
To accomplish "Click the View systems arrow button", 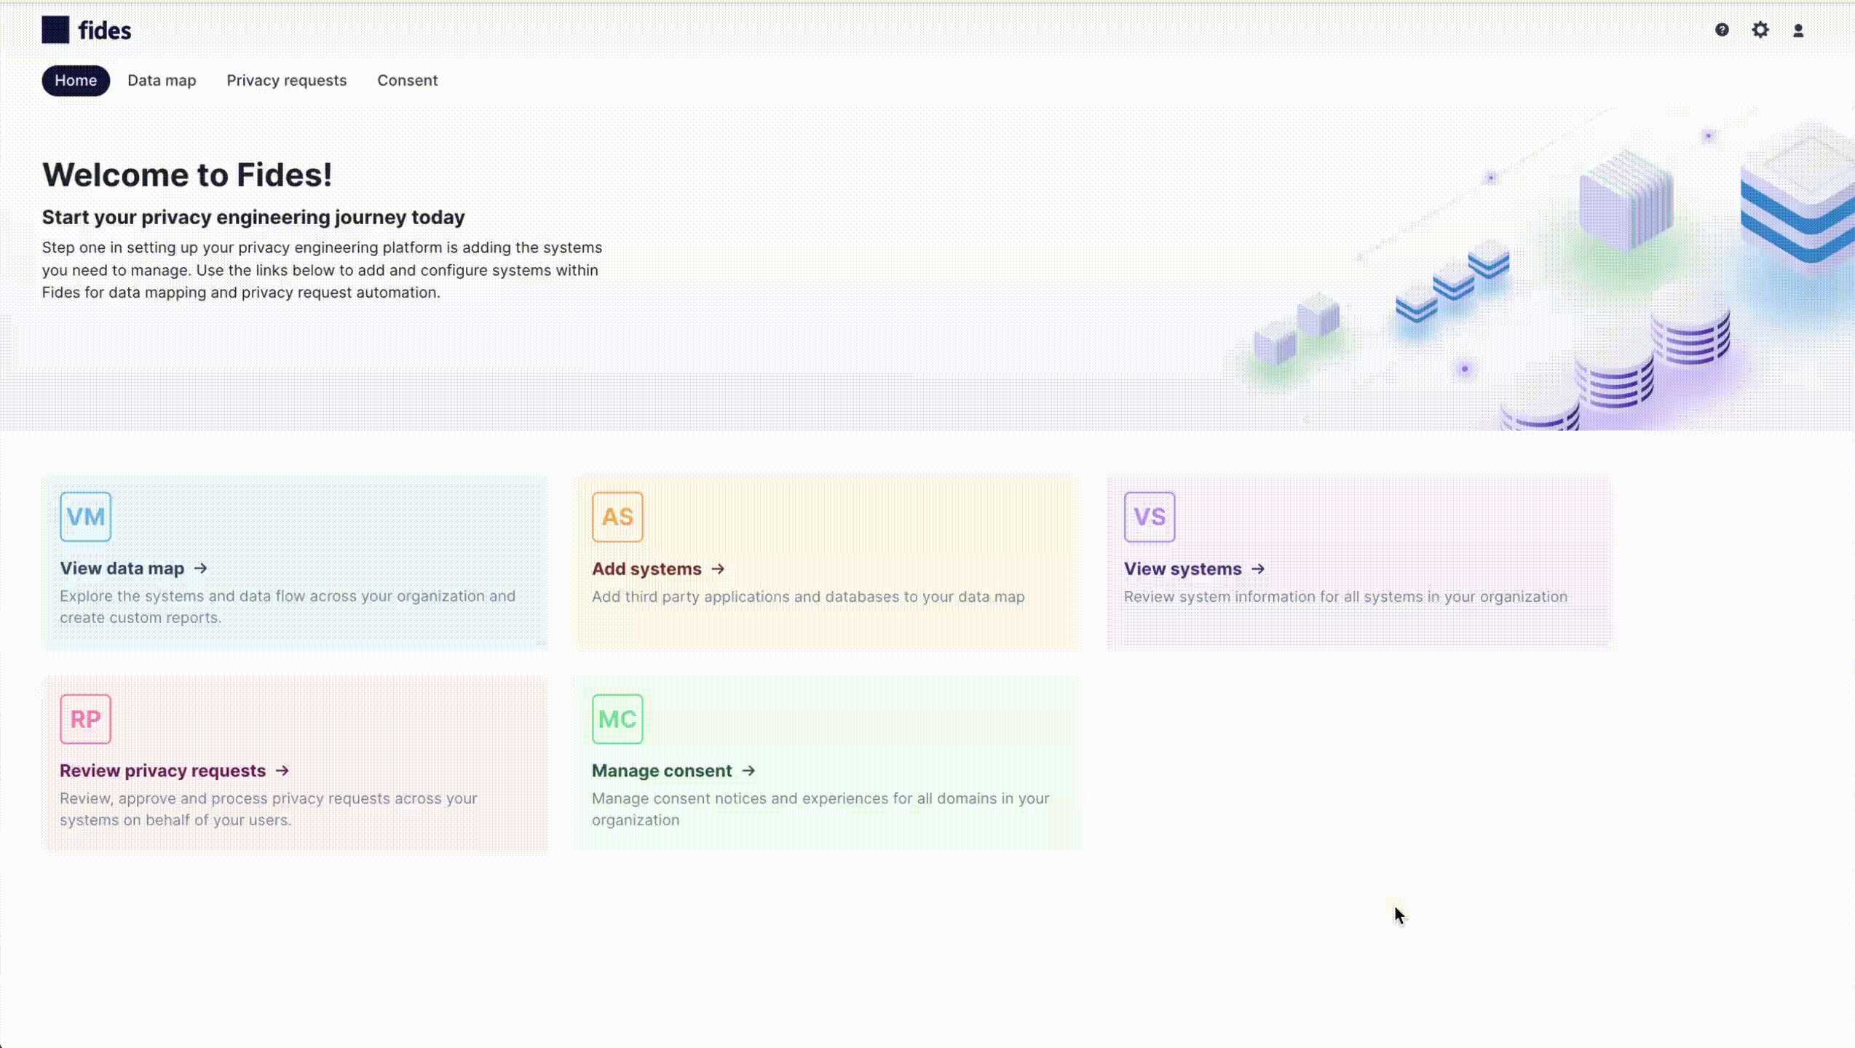I will 1259,568.
